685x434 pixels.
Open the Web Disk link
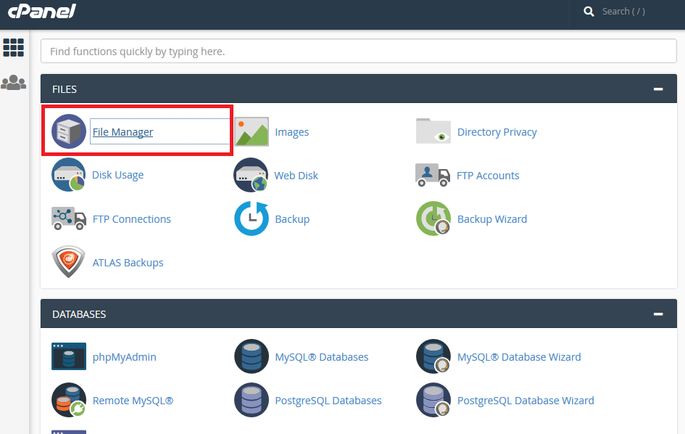pos(296,176)
